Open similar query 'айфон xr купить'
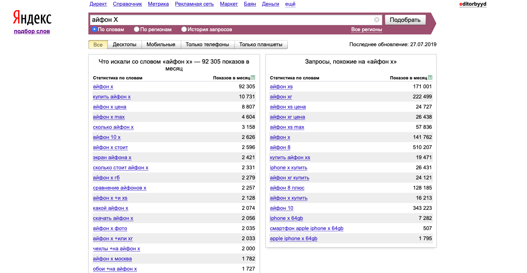527x273 pixels. [290, 178]
